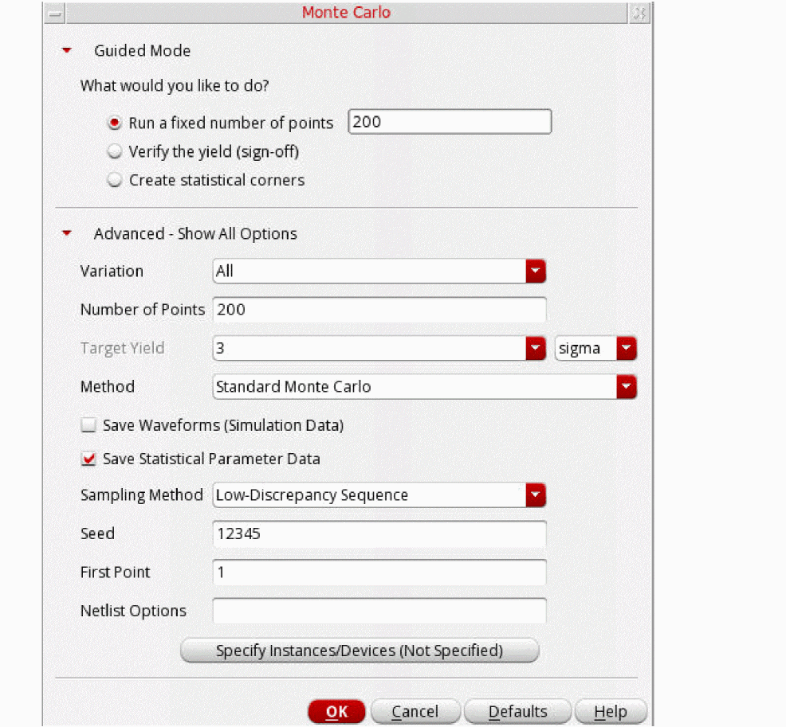
Task: Open the Method dropdown arrow
Action: click(626, 387)
